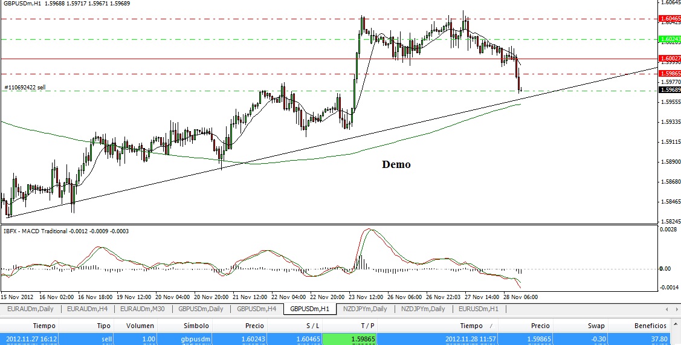Image resolution: width=681 pixels, height=345 pixels.
Task: Click the IBFX MACD Traditional indicator label
Action: 65,231
